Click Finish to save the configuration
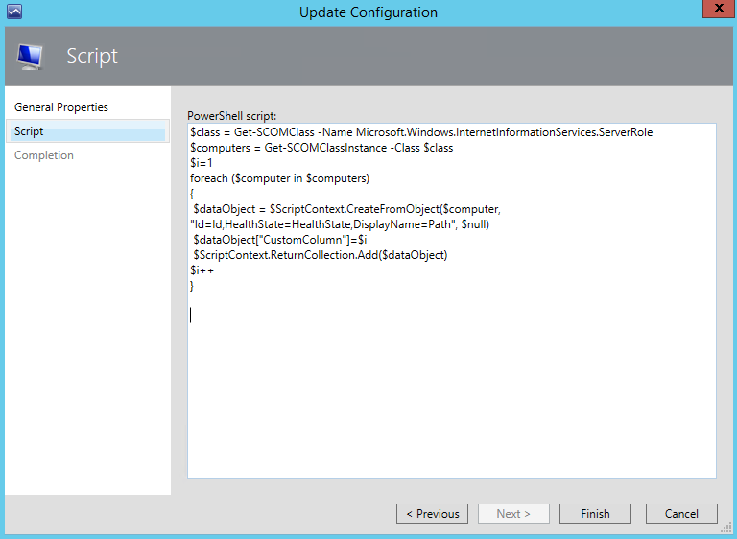 (x=595, y=514)
